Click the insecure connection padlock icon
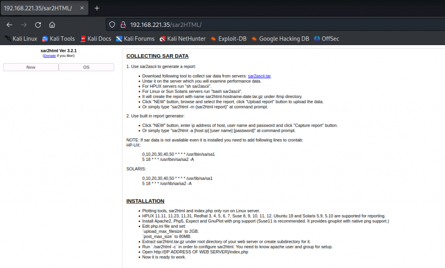This screenshot has width=445, height=268. tap(123, 25)
